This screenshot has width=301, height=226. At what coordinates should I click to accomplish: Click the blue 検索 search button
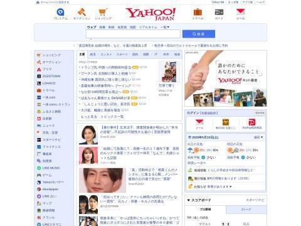[199, 34]
